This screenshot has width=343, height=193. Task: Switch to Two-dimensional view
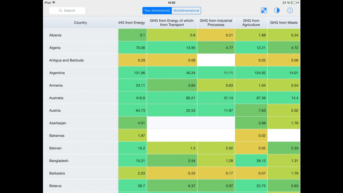point(157,11)
